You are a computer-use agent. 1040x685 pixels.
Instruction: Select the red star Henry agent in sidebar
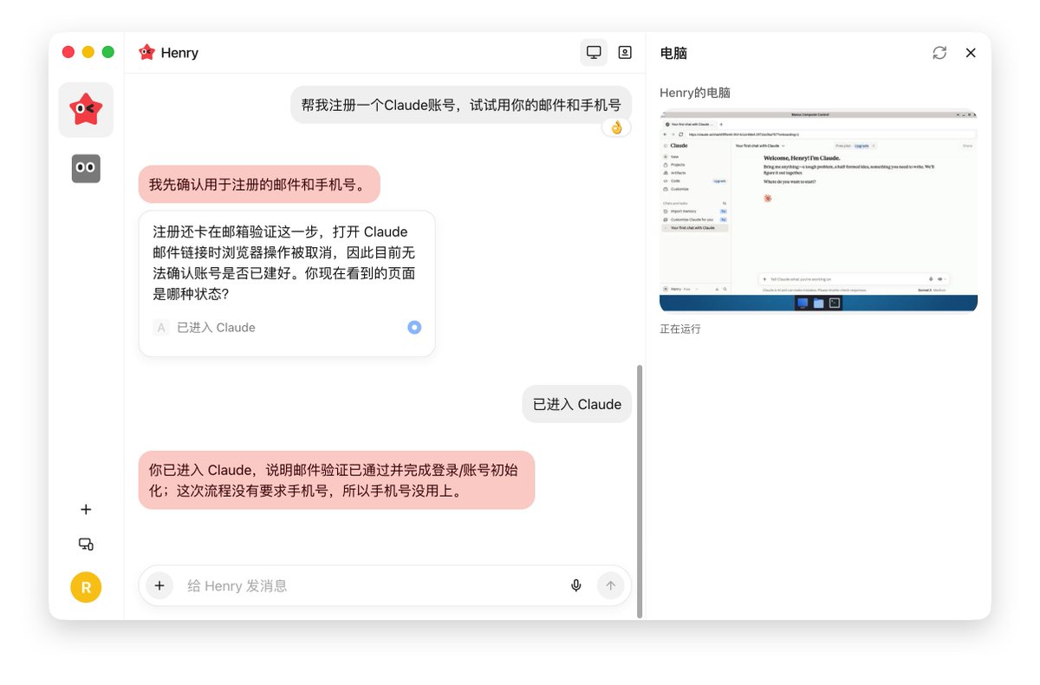click(x=86, y=110)
